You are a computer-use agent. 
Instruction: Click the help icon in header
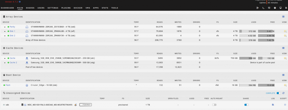point(275,8)
